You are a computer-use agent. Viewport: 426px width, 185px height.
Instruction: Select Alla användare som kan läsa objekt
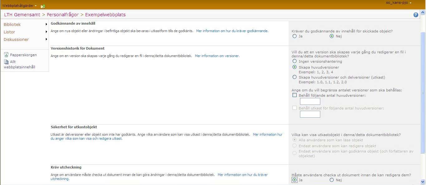tap(294, 140)
